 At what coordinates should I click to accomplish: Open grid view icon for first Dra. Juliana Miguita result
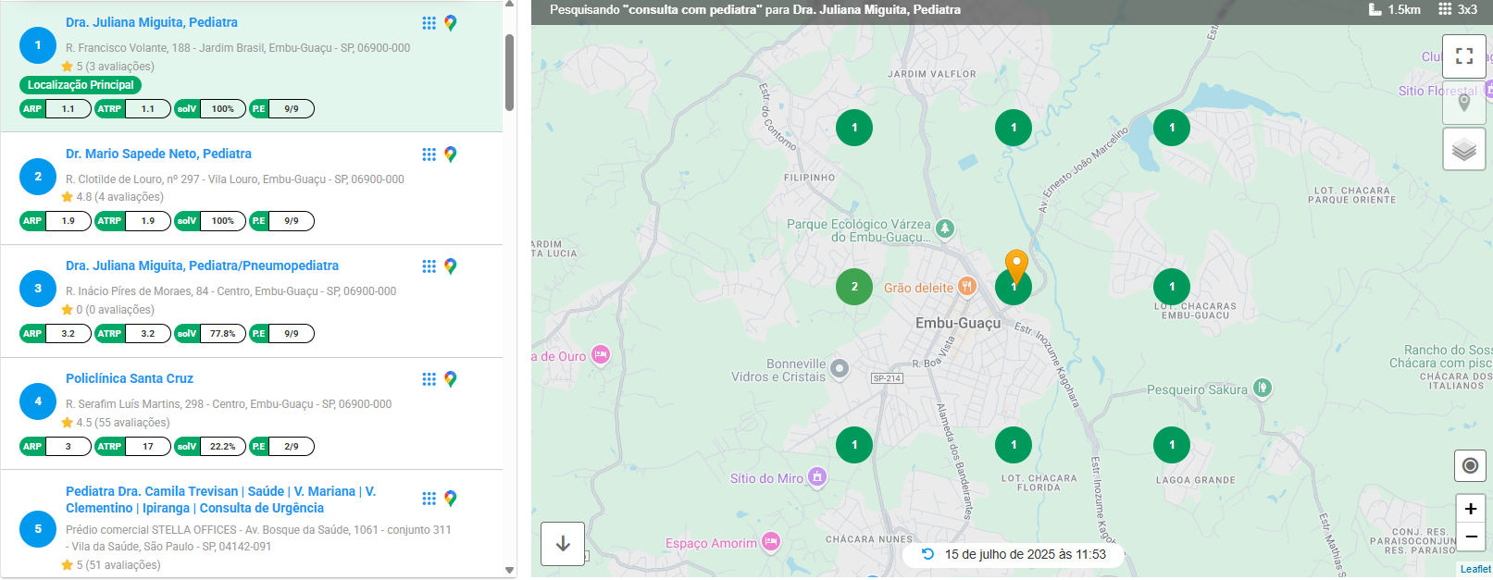pos(429,23)
